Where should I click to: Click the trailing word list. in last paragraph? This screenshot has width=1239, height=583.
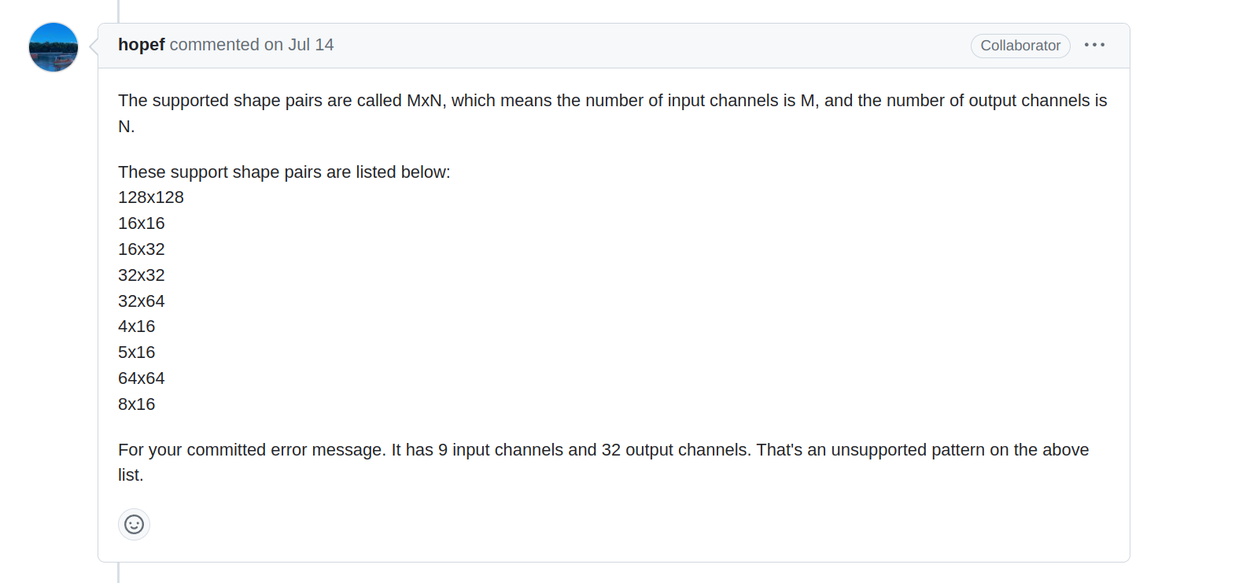(131, 475)
